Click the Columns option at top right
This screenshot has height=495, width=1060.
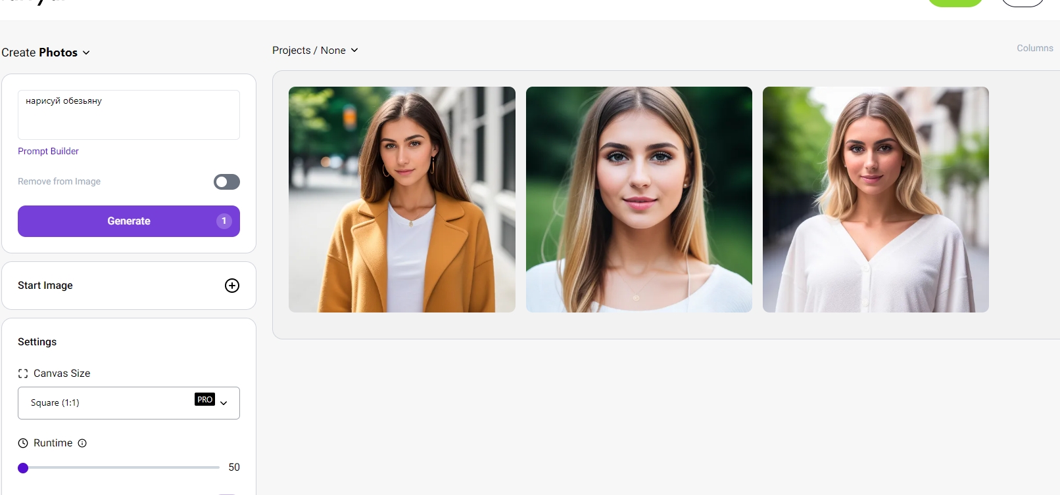click(1034, 48)
